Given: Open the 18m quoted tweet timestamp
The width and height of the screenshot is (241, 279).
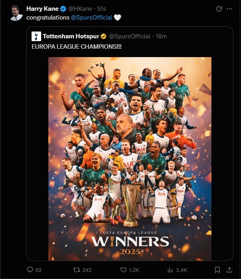Looking at the screenshot, I should 161,36.
